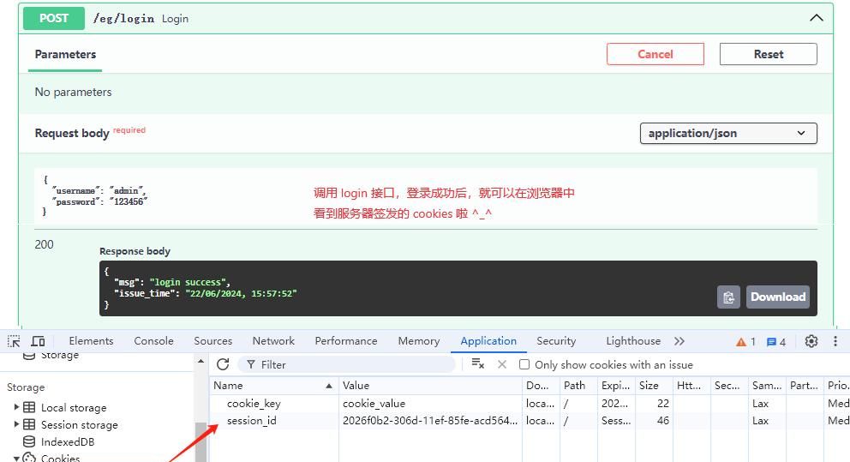Collapse the Cookies tree item arrow

16,459
